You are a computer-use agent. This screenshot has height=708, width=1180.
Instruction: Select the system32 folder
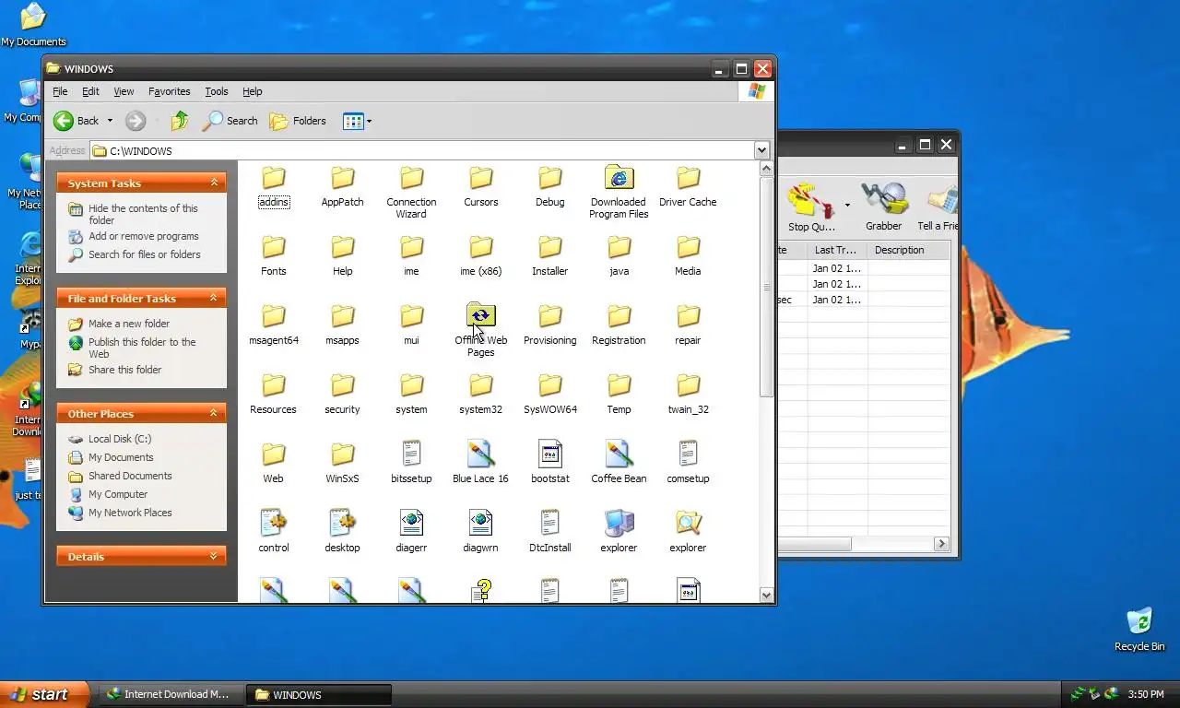[480, 393]
